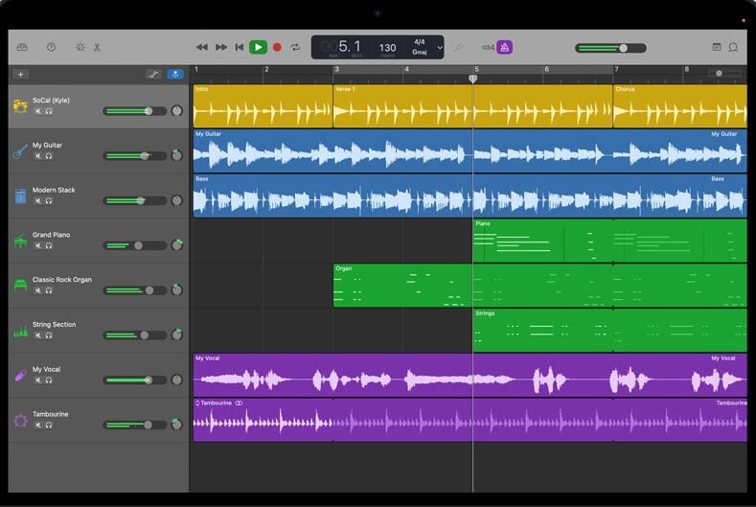This screenshot has width=756, height=507.
Task: Select the green Piano MIDI region
Action: click(x=610, y=241)
